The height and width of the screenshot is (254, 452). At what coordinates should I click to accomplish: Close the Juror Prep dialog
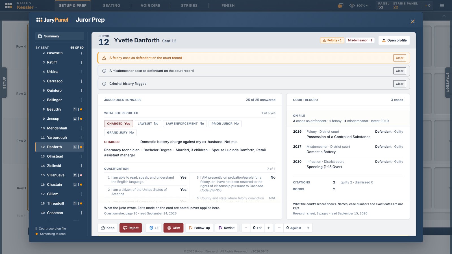point(413,21)
